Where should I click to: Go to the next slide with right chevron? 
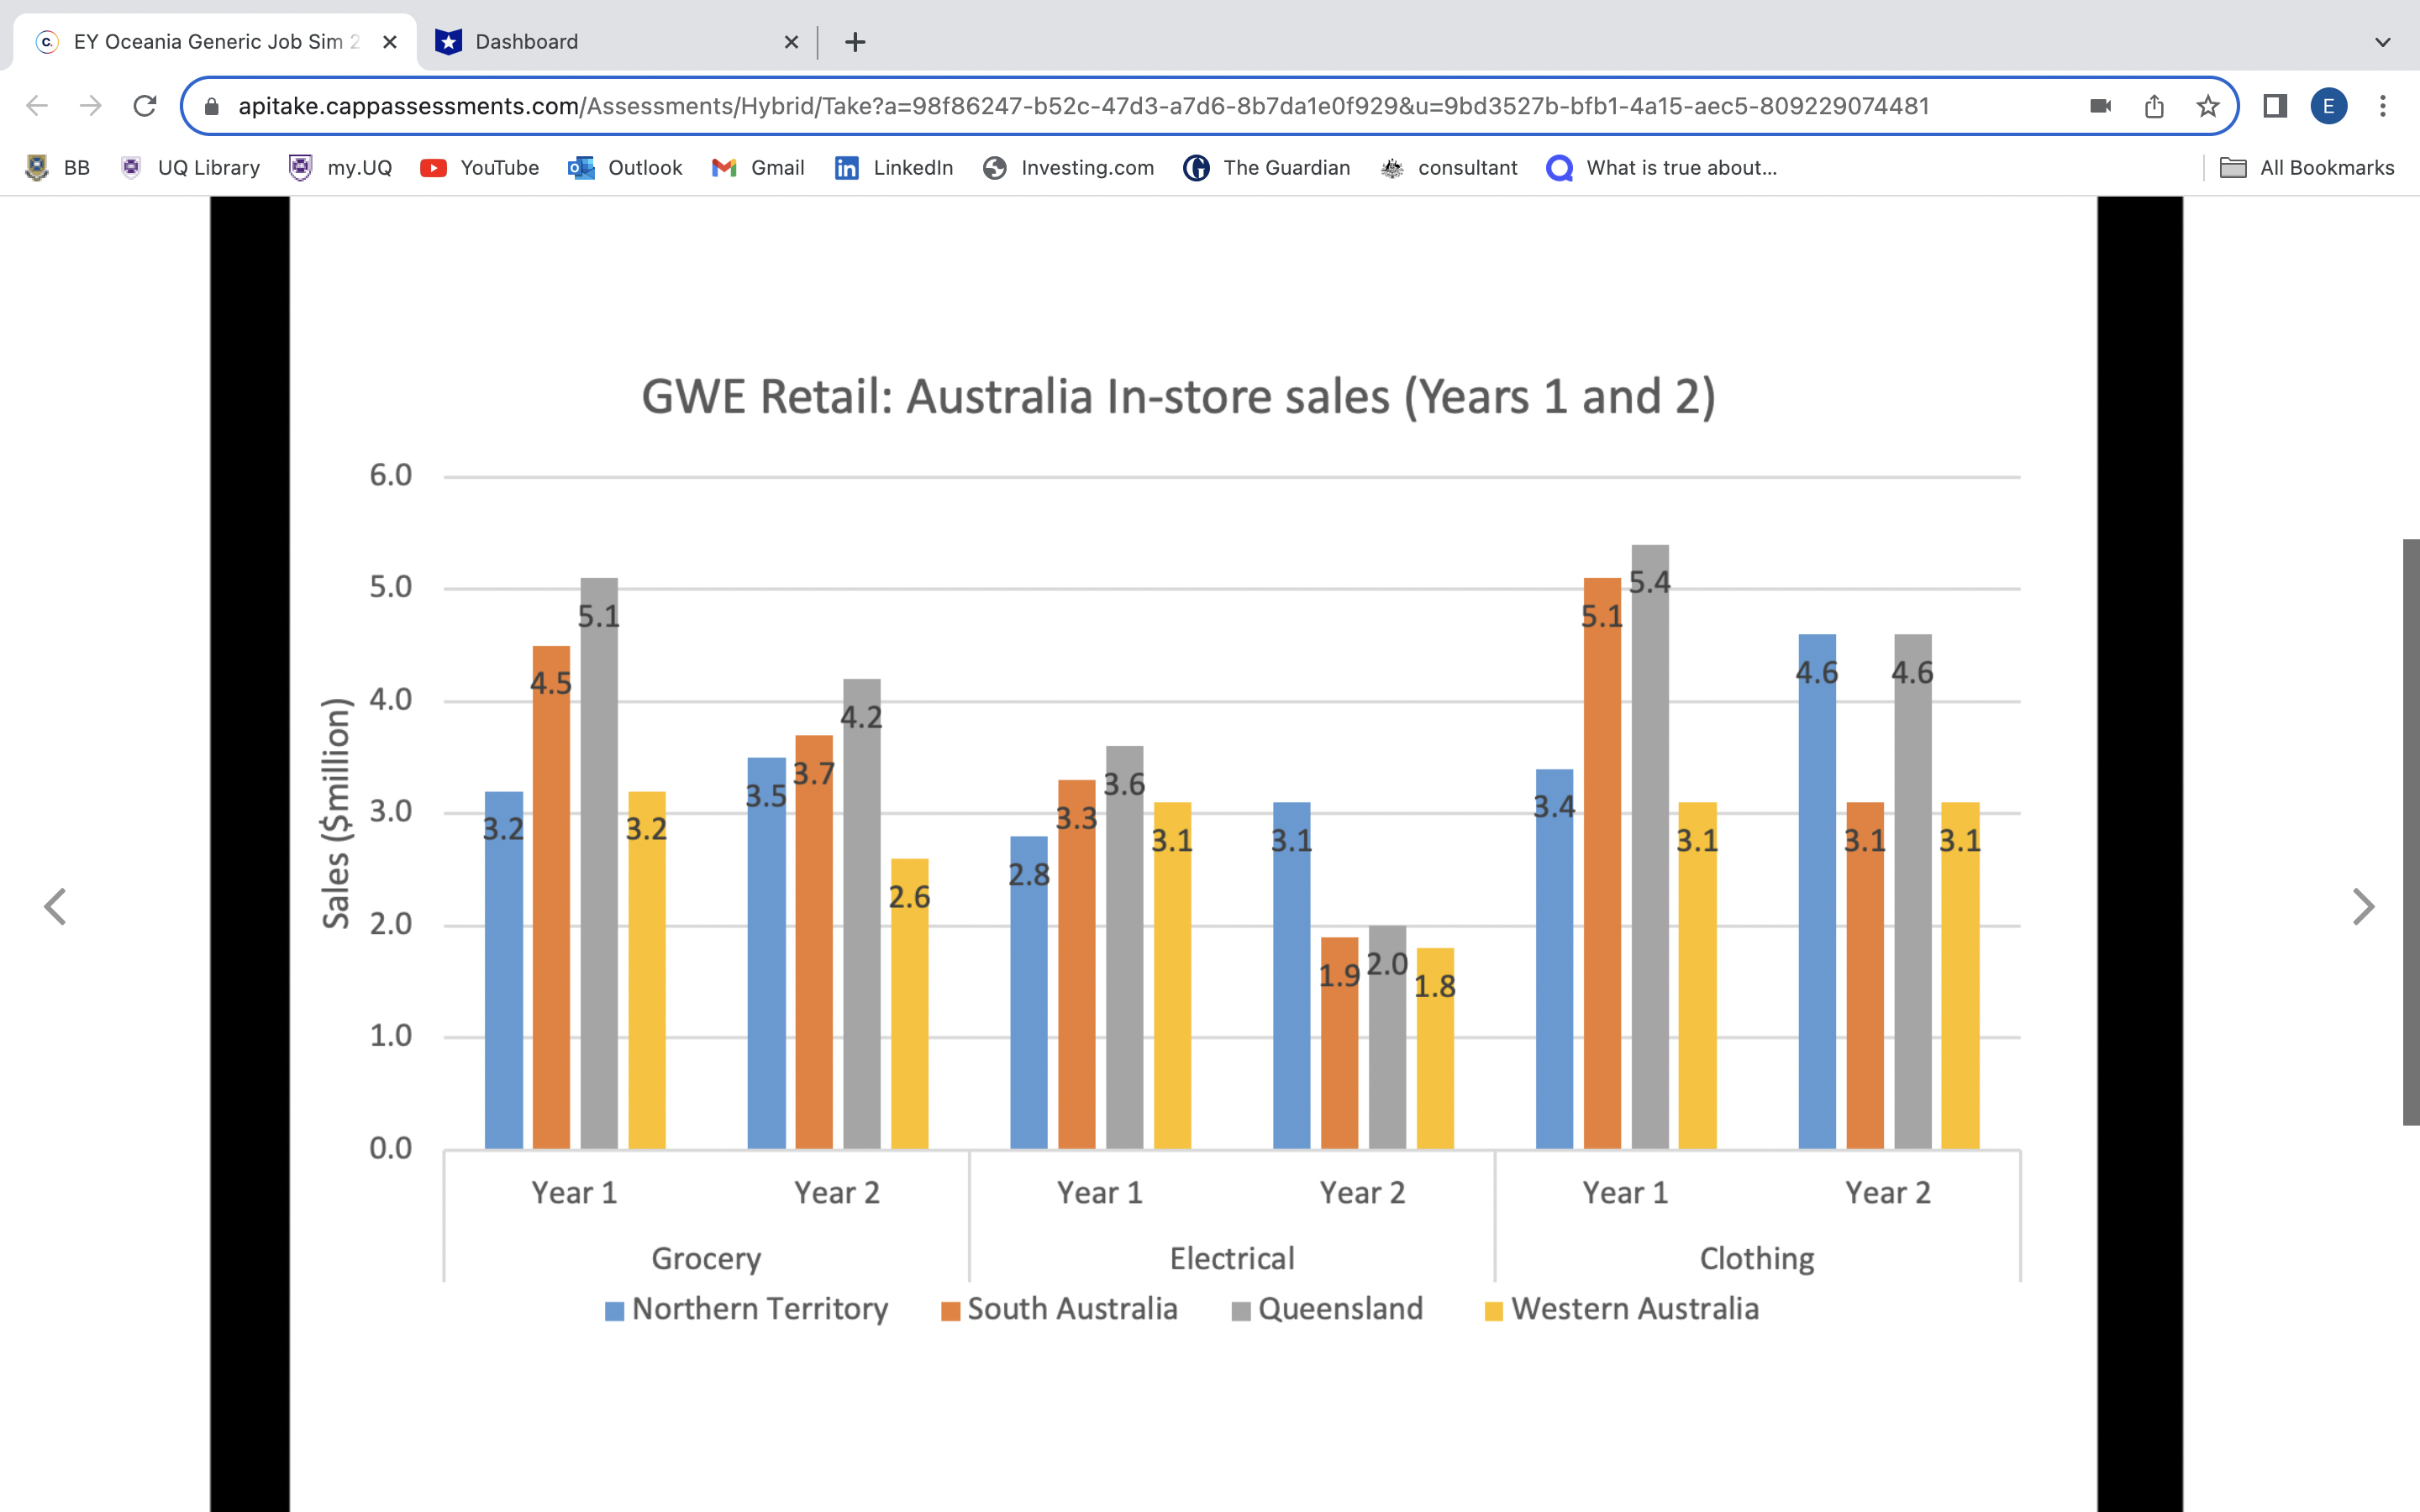pos(2363,907)
